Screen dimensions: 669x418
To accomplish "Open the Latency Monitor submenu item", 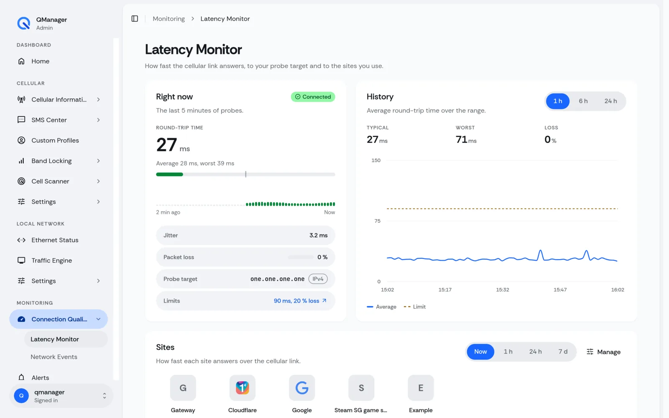I will (66, 339).
